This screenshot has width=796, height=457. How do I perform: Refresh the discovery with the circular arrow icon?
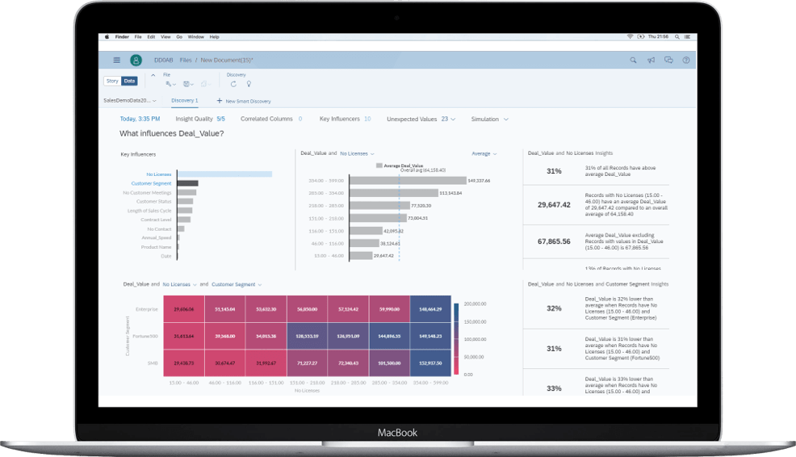click(233, 84)
